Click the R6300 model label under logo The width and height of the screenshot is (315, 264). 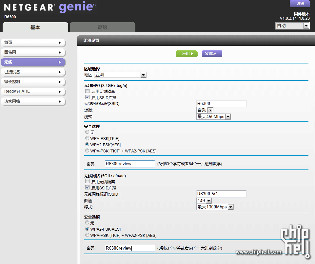10,17
